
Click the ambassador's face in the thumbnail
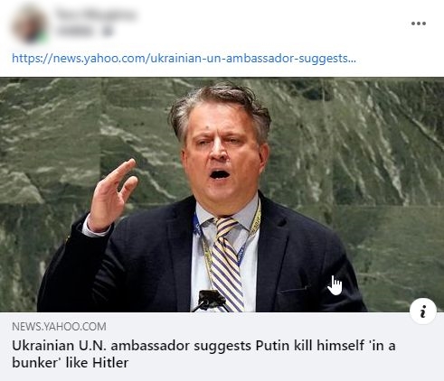click(x=223, y=152)
